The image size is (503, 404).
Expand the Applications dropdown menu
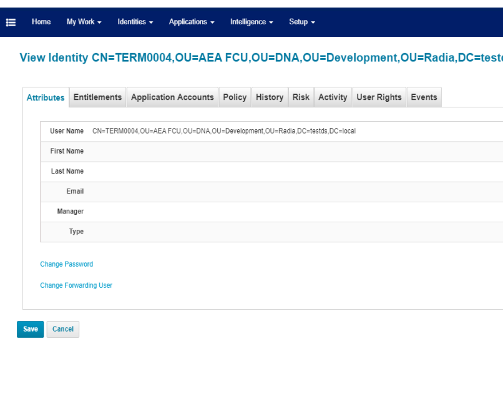[x=191, y=22]
